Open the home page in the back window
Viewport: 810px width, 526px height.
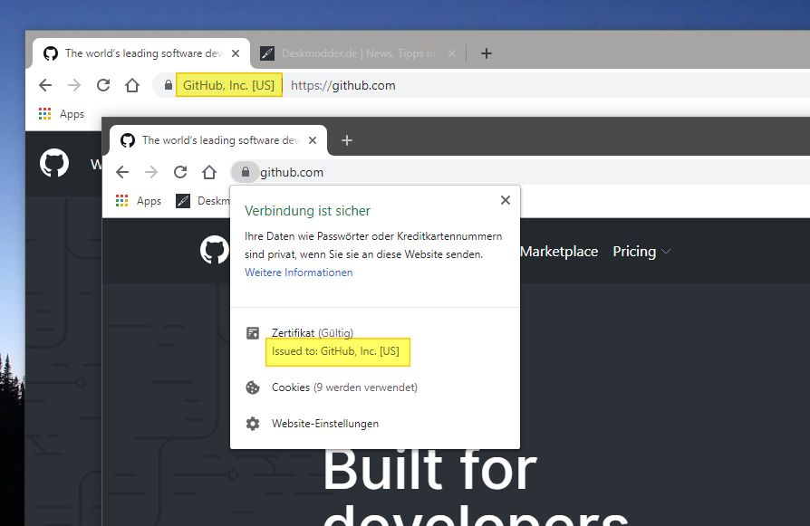[132, 85]
